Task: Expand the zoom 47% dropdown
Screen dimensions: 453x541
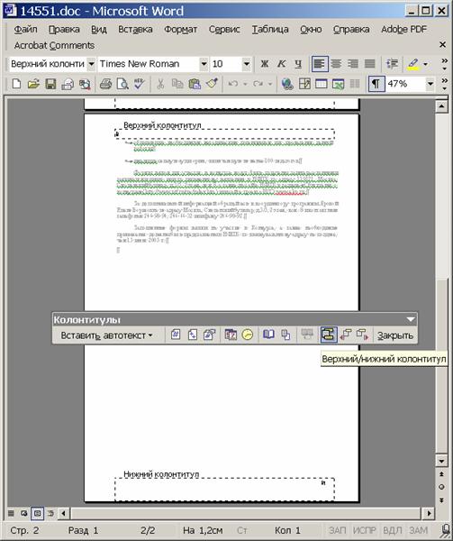Action: [430, 84]
